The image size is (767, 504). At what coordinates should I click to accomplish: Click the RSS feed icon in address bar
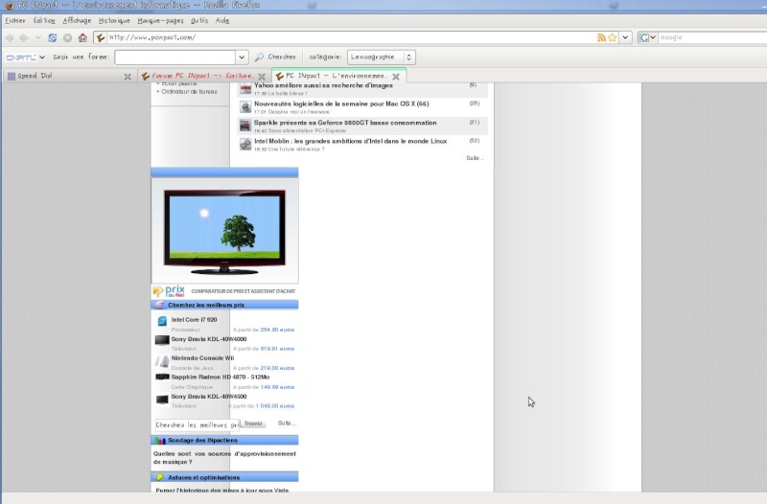click(x=601, y=37)
